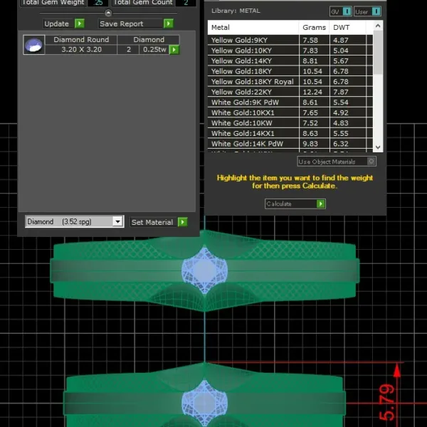Screen dimensions: 427x427
Task: Select the Yellow Gold:18KY row
Action: tap(290, 71)
